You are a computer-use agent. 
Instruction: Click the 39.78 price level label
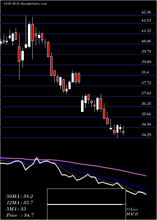coord(146,52)
